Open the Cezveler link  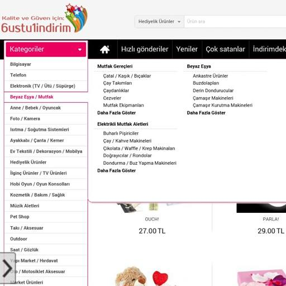coord(112,98)
